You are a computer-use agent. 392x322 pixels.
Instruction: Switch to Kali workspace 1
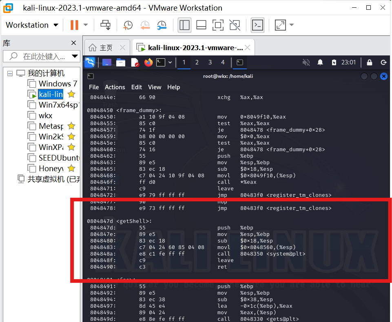[x=184, y=62]
